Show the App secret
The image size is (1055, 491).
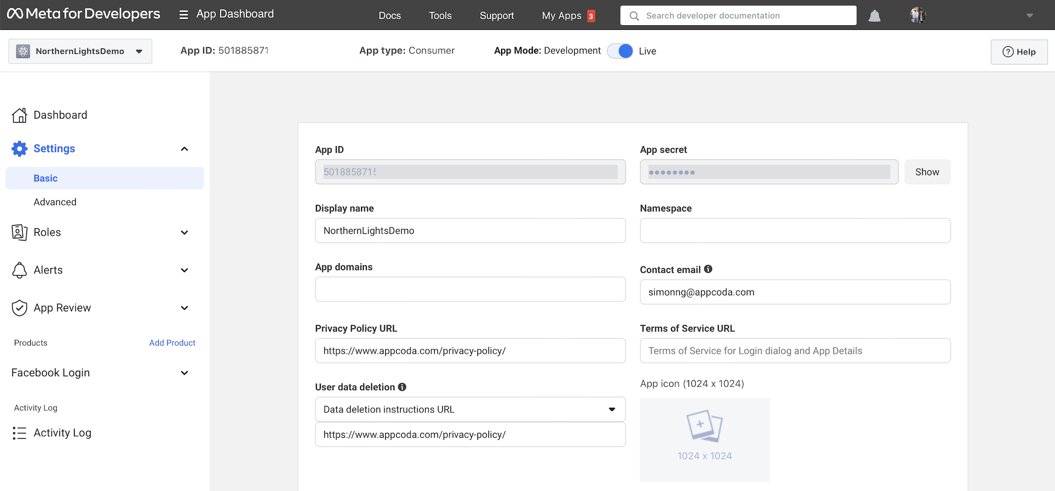click(927, 172)
